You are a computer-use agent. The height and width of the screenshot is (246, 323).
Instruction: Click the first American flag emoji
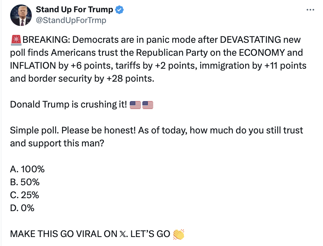135,105
